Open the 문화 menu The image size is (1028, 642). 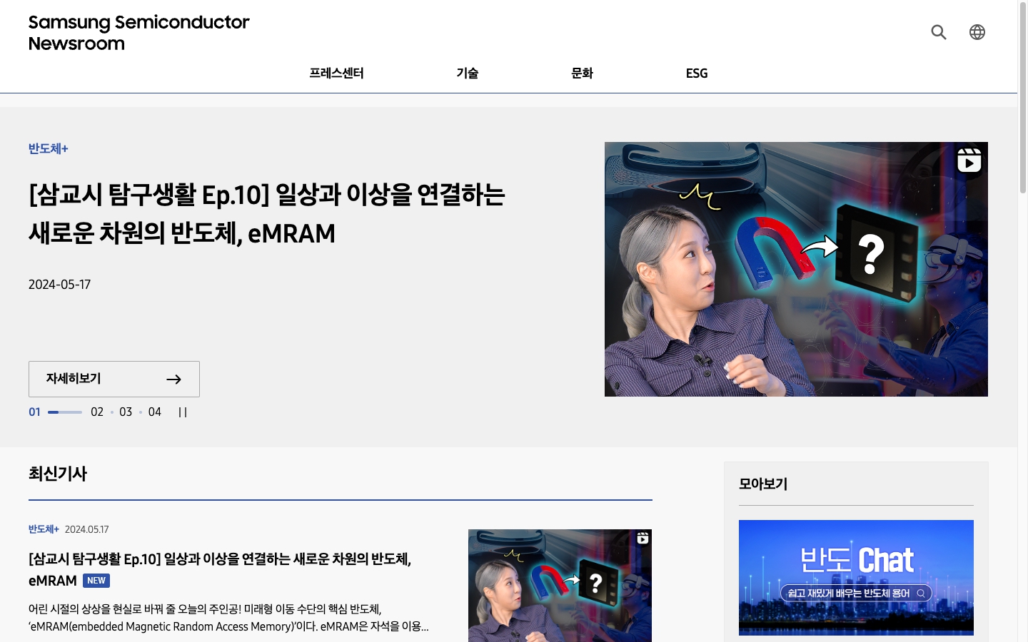(582, 73)
